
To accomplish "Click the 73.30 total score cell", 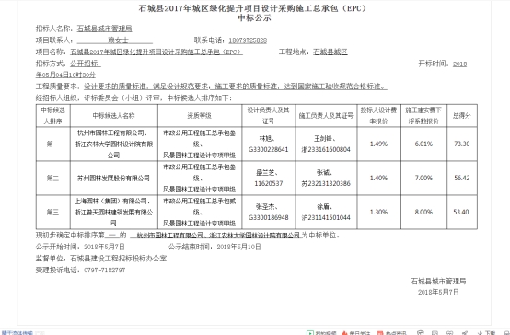I will point(462,144).
